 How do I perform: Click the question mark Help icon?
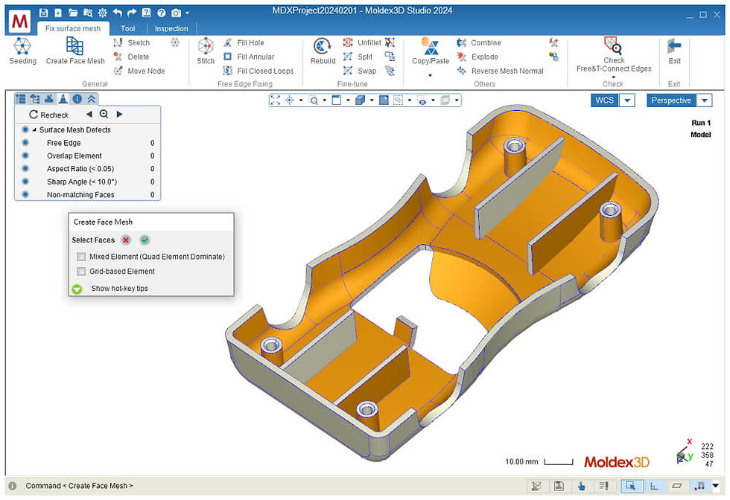[161, 13]
